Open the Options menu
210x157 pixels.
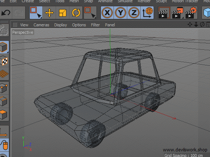[x=79, y=25]
